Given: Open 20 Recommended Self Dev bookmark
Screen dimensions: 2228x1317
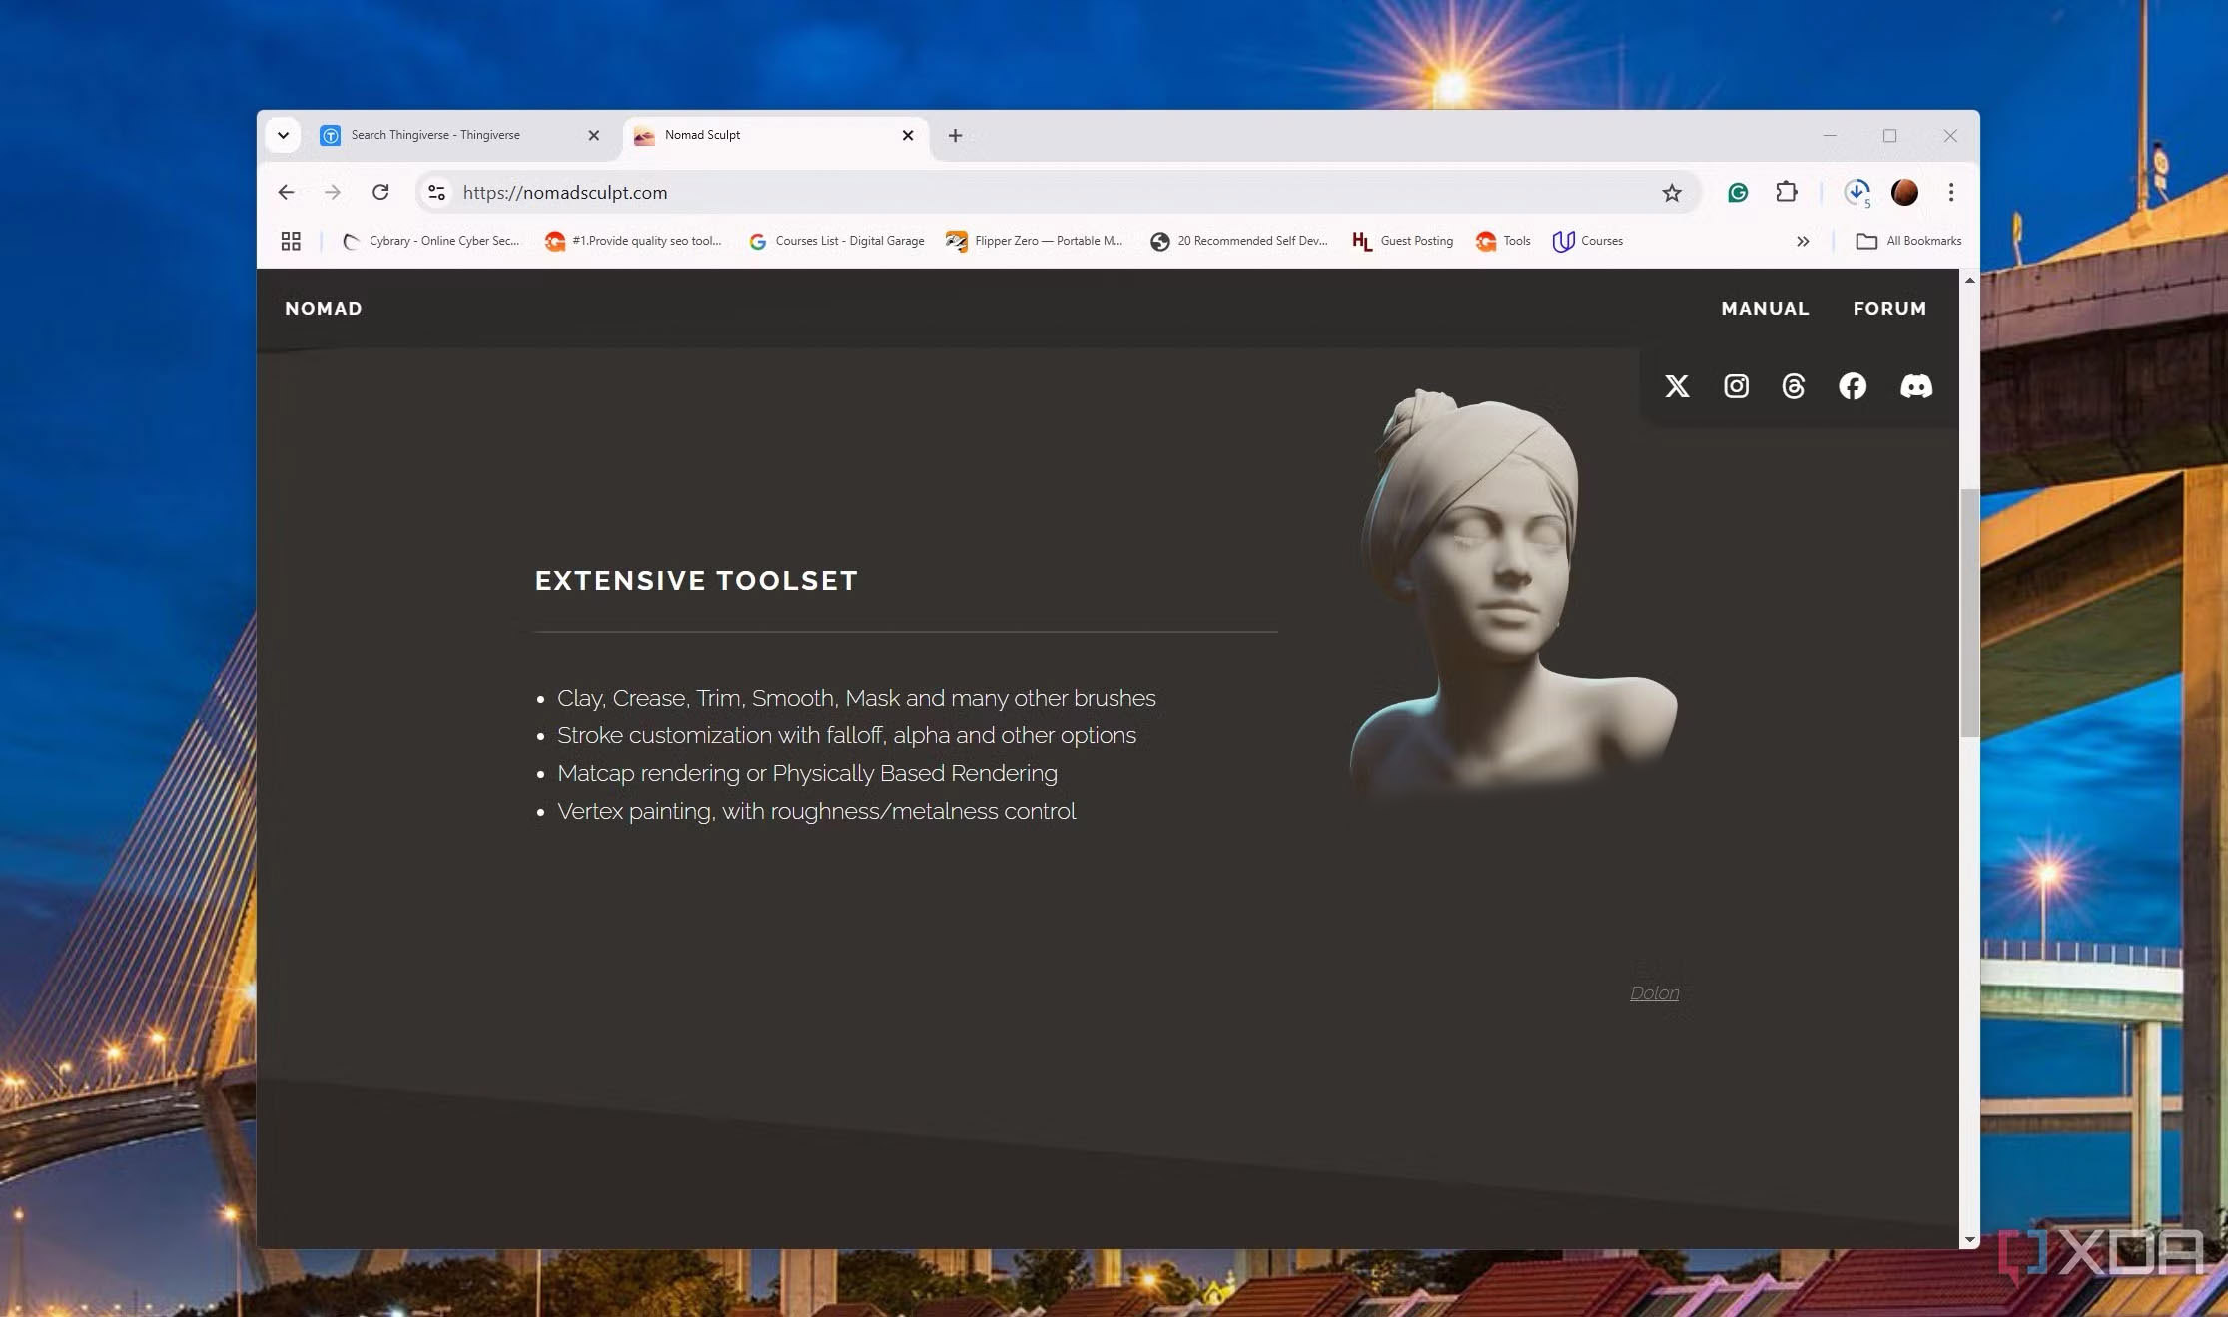Looking at the screenshot, I should click(1239, 241).
